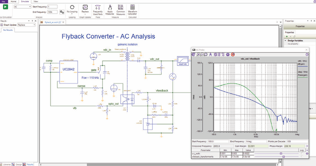The height and width of the screenshot is (166, 316).
Task: Zoom in on the AC Probe graph
Action: [198, 54]
